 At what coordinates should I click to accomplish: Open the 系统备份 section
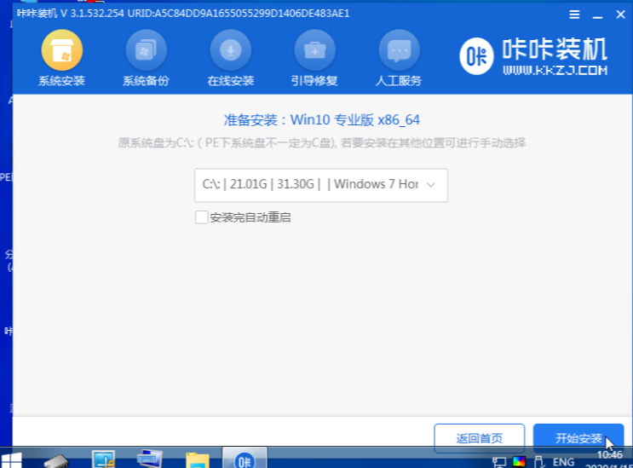(146, 53)
